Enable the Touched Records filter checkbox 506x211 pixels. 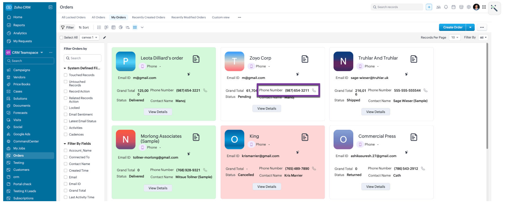tap(65, 75)
